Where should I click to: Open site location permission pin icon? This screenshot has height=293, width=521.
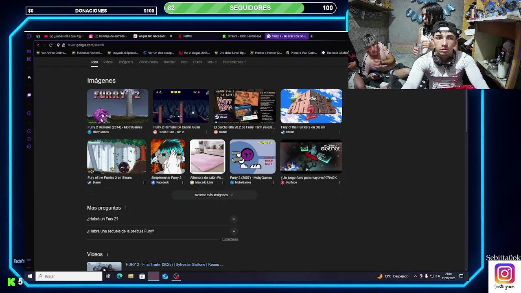pyautogui.click(x=58, y=45)
